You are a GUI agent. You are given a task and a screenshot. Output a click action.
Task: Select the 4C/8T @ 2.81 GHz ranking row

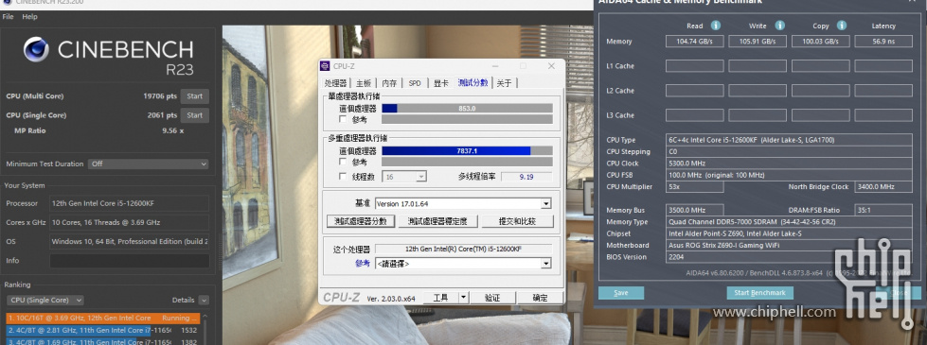point(103,330)
